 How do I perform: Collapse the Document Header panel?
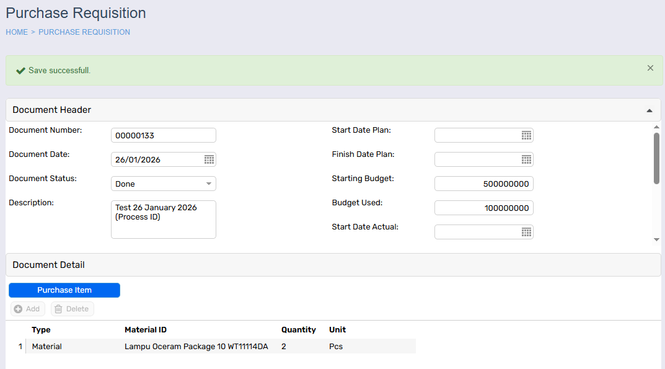649,110
